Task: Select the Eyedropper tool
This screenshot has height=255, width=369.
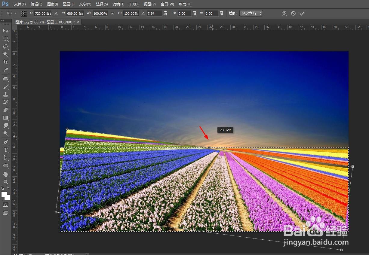Action: pyautogui.click(x=6, y=70)
